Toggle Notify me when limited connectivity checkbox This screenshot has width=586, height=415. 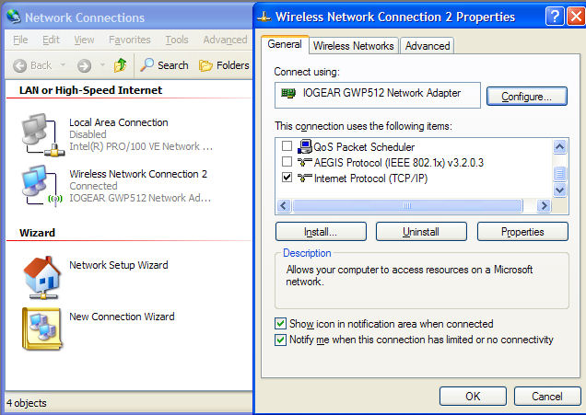click(x=280, y=340)
